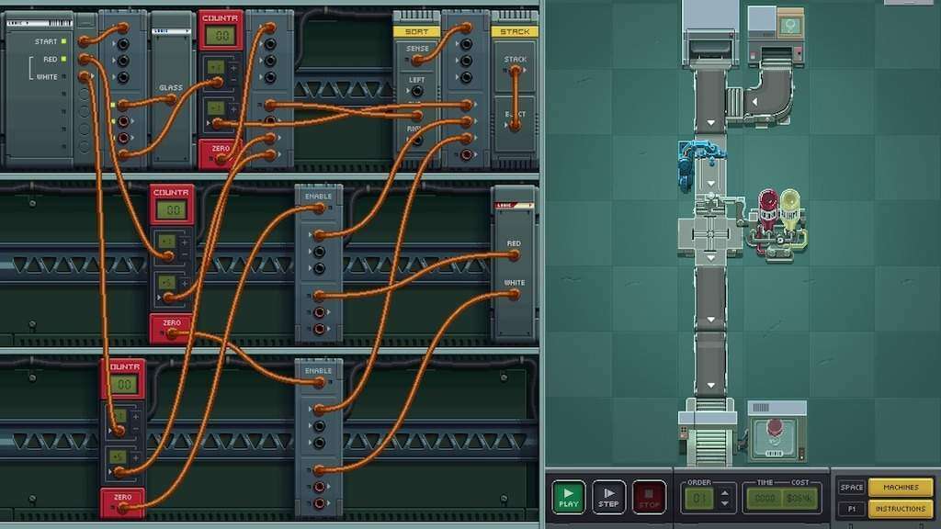Halt the run with the red Stop button
This screenshot has width=941, height=529.
click(649, 497)
